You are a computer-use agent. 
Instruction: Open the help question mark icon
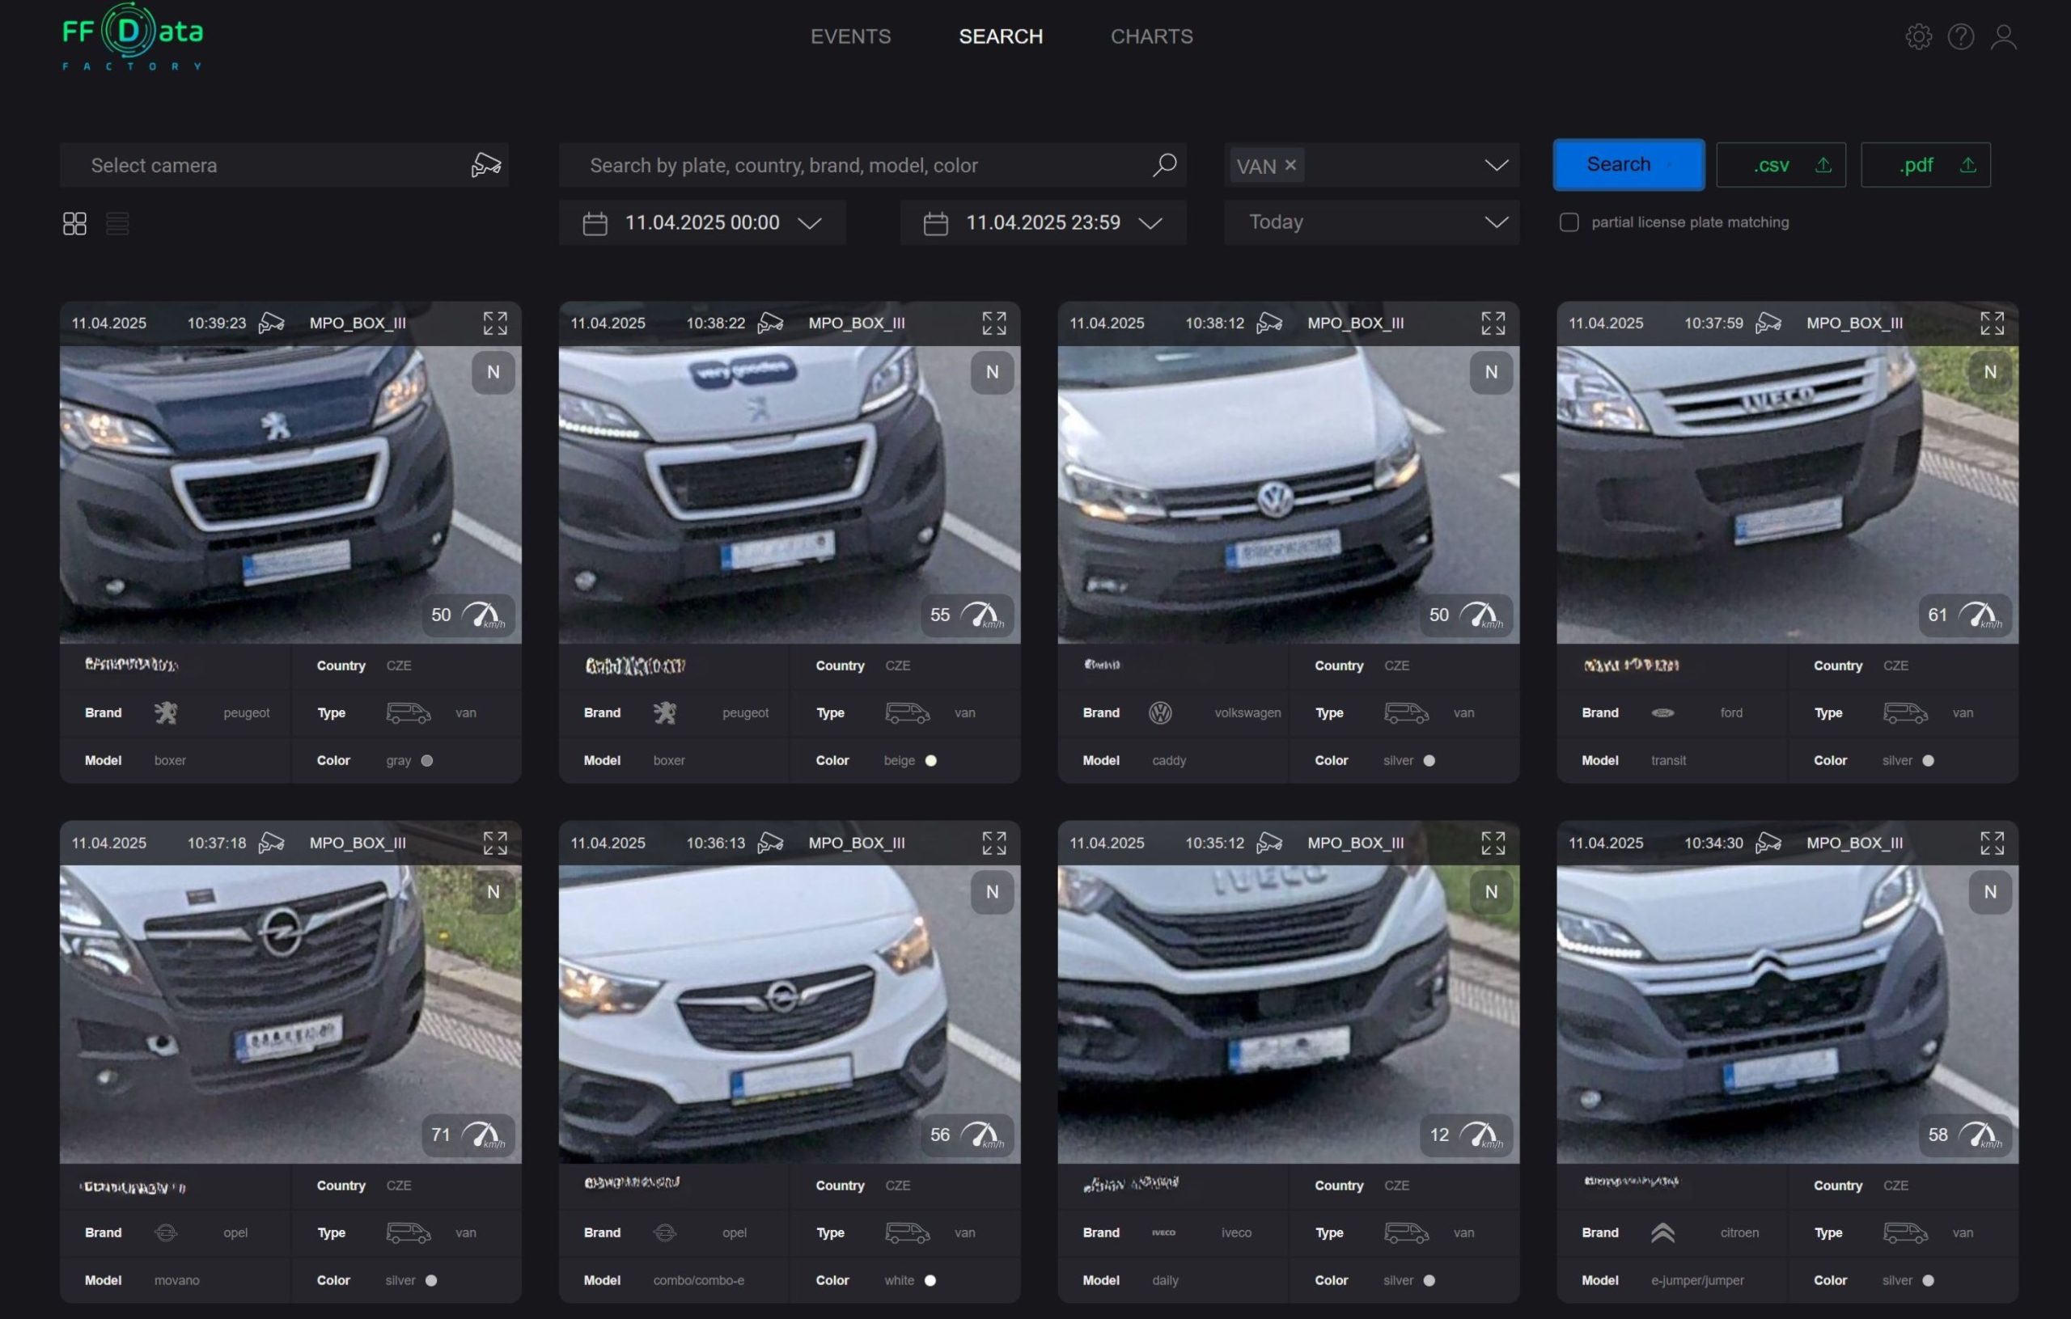[x=1961, y=36]
